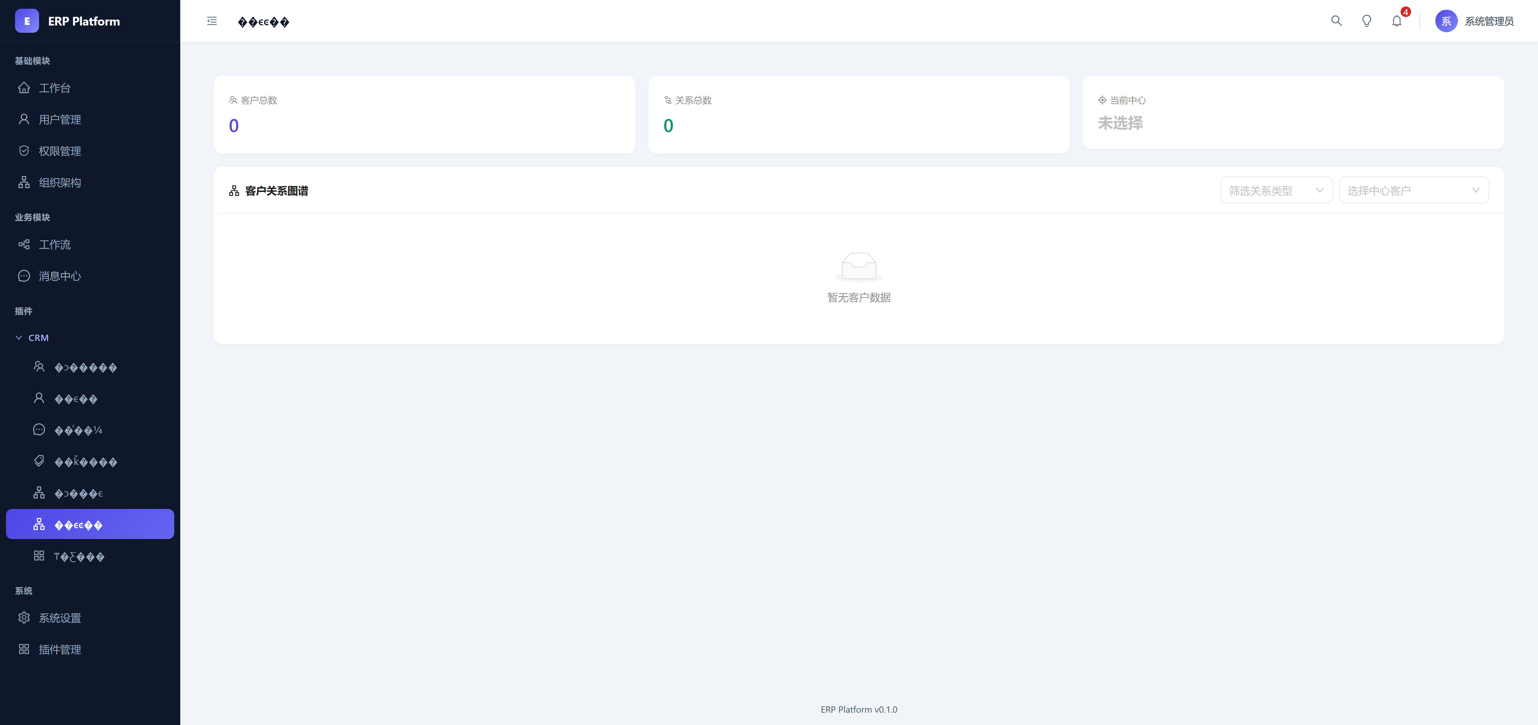This screenshot has width=1538, height=725.
Task: Click the lightbulb icon in header
Action: coord(1366,21)
